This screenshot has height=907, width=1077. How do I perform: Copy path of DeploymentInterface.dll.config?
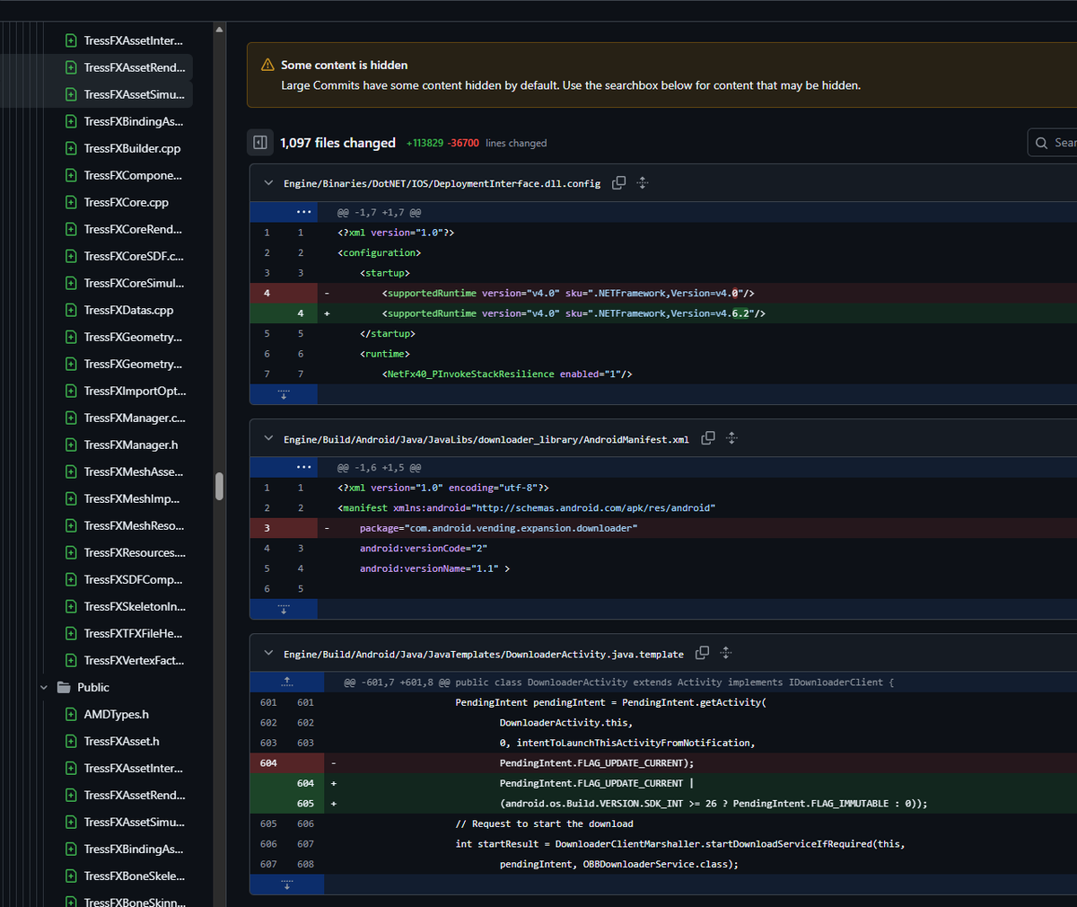tap(618, 183)
